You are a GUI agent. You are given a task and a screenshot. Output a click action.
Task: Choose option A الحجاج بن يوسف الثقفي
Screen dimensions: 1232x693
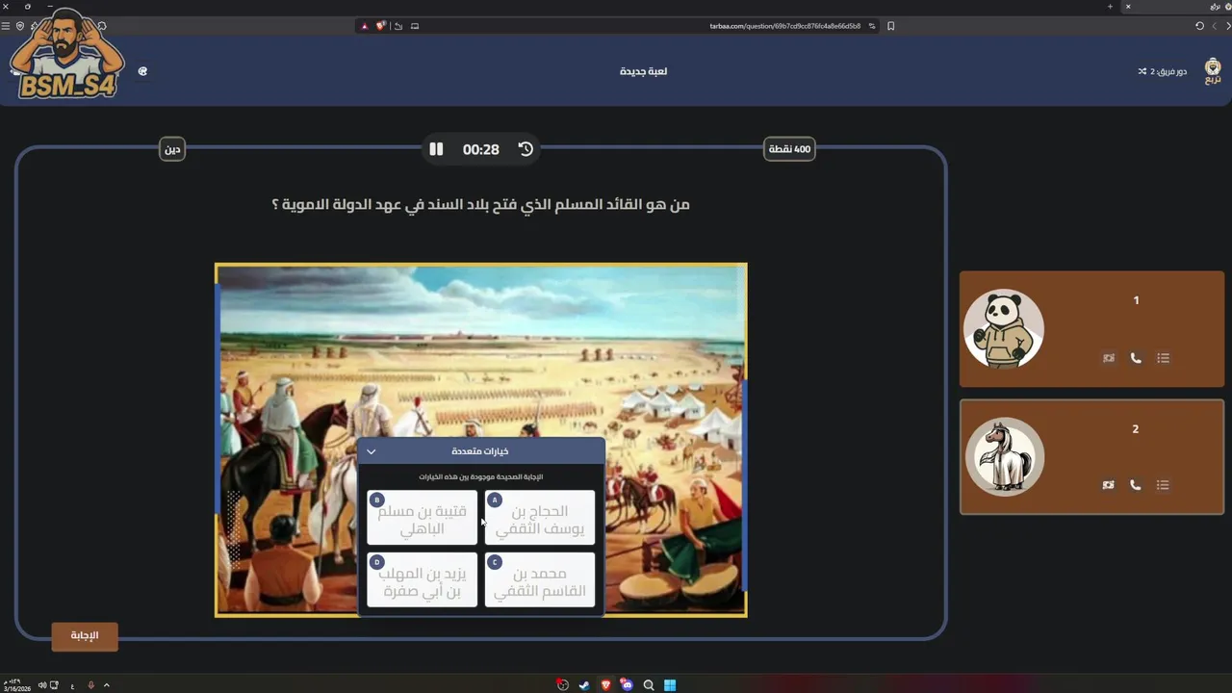tap(540, 518)
